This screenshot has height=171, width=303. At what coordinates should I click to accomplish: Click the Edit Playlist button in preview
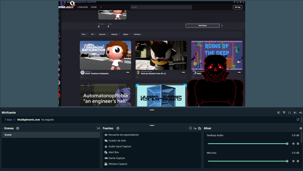(x=203, y=26)
